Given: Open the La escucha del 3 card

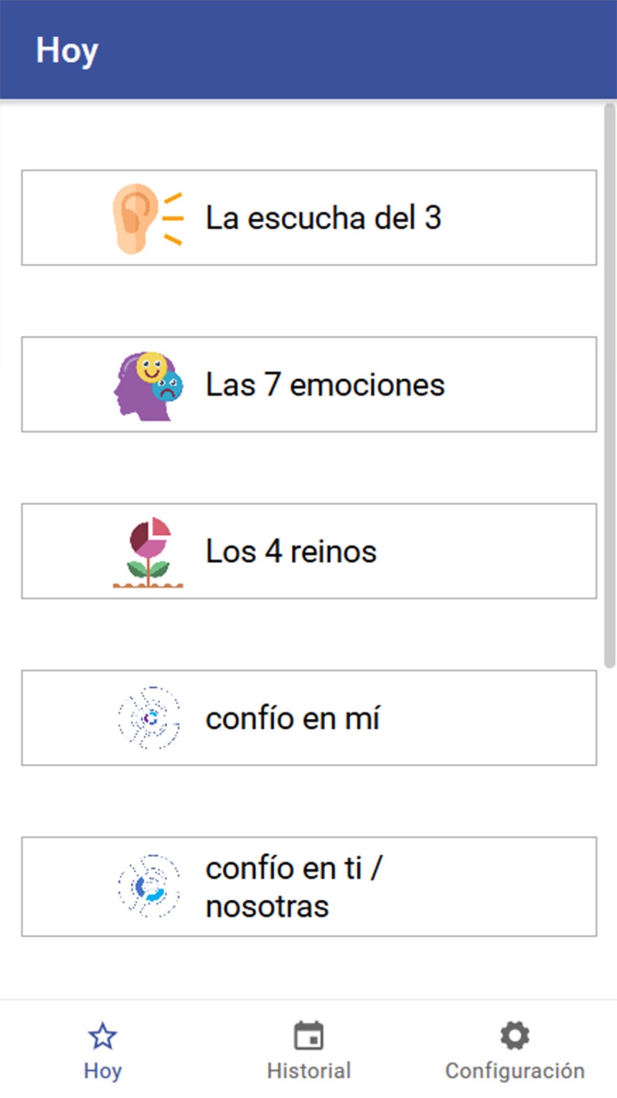Looking at the screenshot, I should tap(309, 218).
